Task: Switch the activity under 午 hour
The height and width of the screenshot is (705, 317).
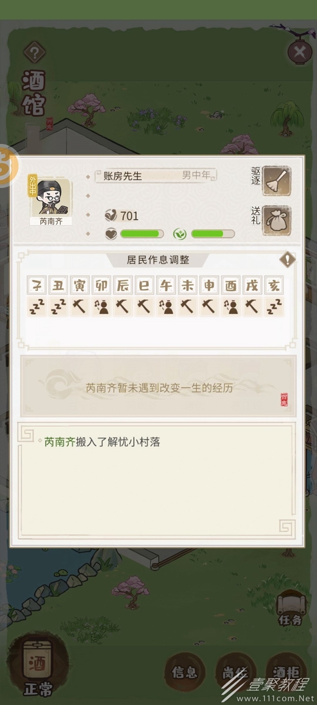Action: (166, 306)
